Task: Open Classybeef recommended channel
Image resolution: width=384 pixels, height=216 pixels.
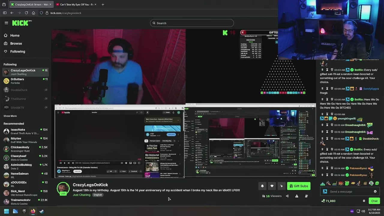Action: point(25,158)
